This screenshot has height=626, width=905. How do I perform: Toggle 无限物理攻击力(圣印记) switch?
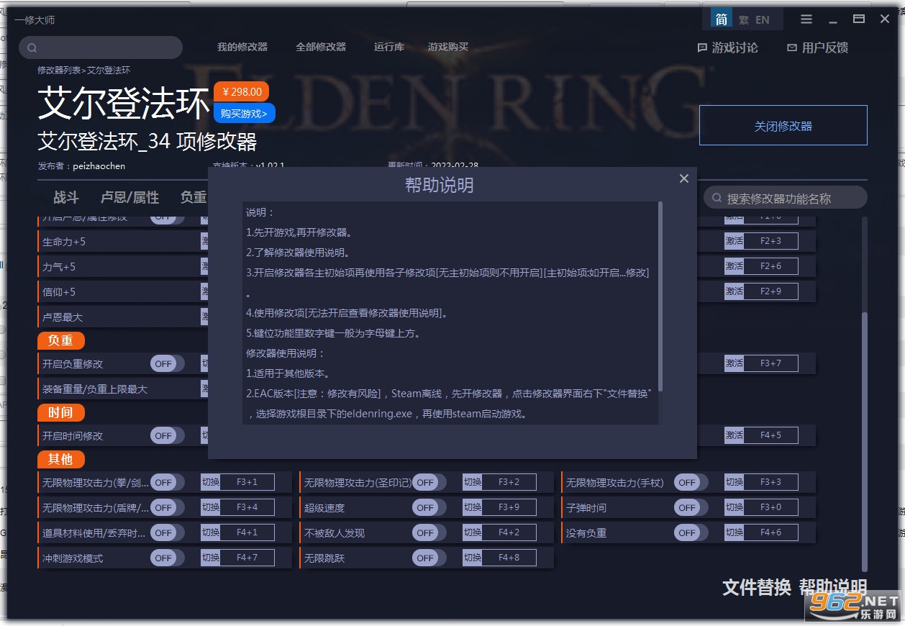[x=429, y=482]
